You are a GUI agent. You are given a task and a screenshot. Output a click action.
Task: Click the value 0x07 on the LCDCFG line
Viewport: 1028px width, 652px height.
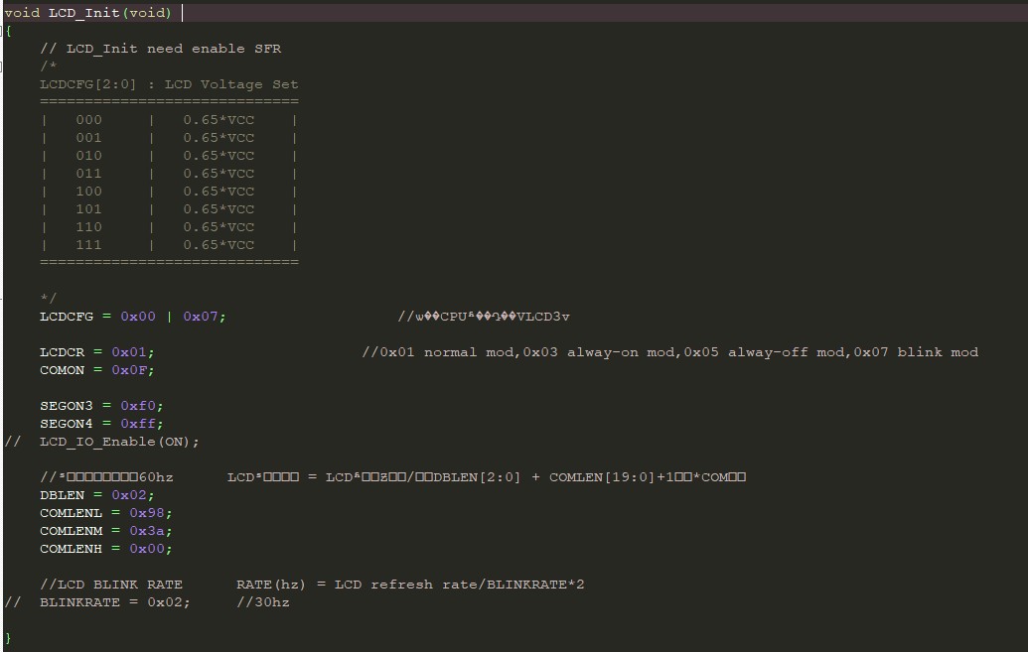coord(200,317)
